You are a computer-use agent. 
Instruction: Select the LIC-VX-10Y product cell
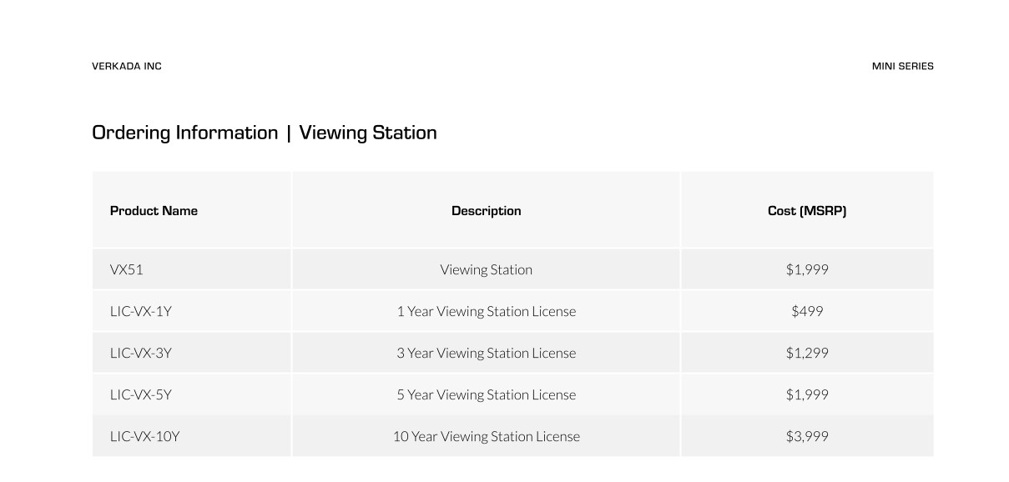pyautogui.click(x=144, y=436)
